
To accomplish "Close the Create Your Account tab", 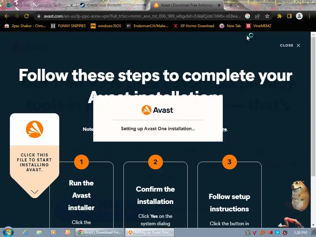I will [x=145, y=6].
